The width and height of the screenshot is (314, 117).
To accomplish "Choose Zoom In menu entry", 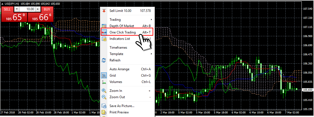I will pyautogui.click(x=128, y=91).
